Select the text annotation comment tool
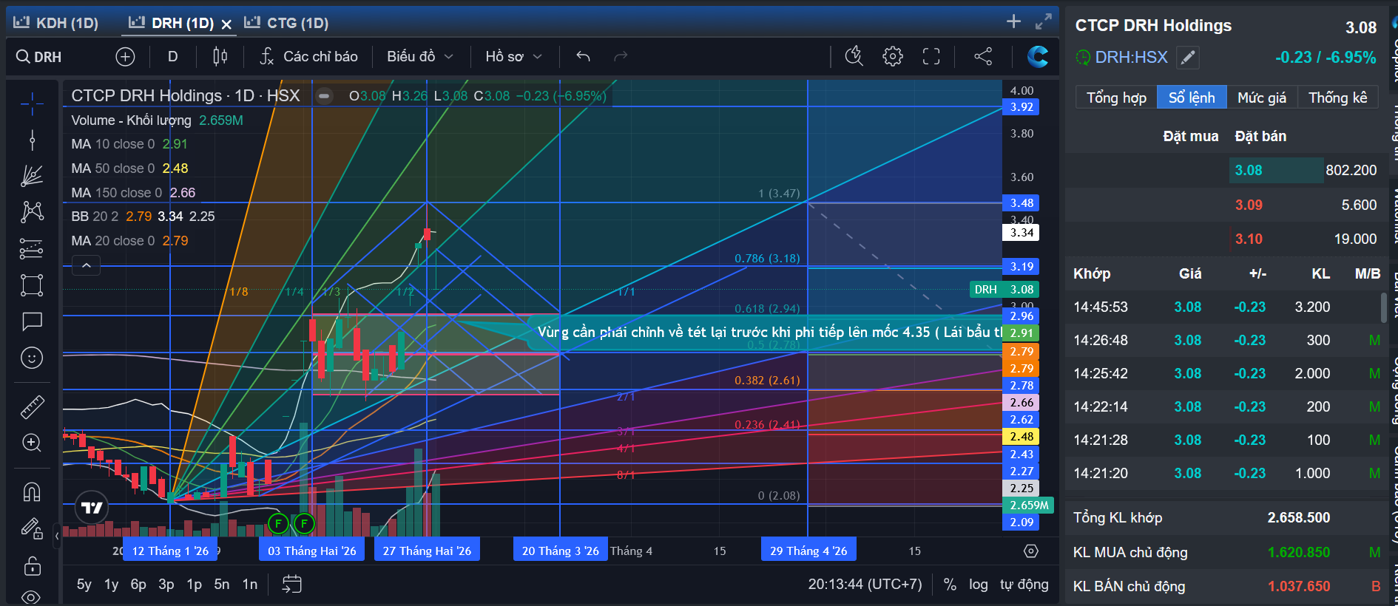The width and height of the screenshot is (1398, 606). point(32,321)
